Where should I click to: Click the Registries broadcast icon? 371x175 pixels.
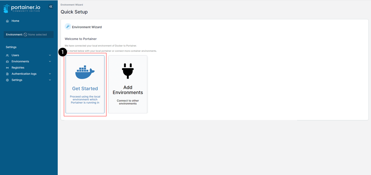8,68
